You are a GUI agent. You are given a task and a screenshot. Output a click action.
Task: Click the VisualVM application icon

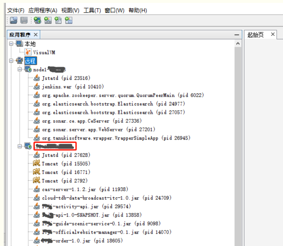click(28, 52)
